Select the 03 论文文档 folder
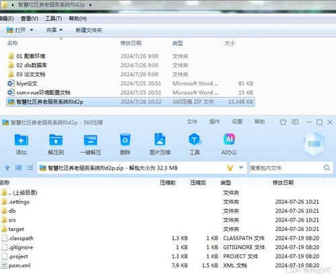The width and height of the screenshot is (336, 276). 31,74
